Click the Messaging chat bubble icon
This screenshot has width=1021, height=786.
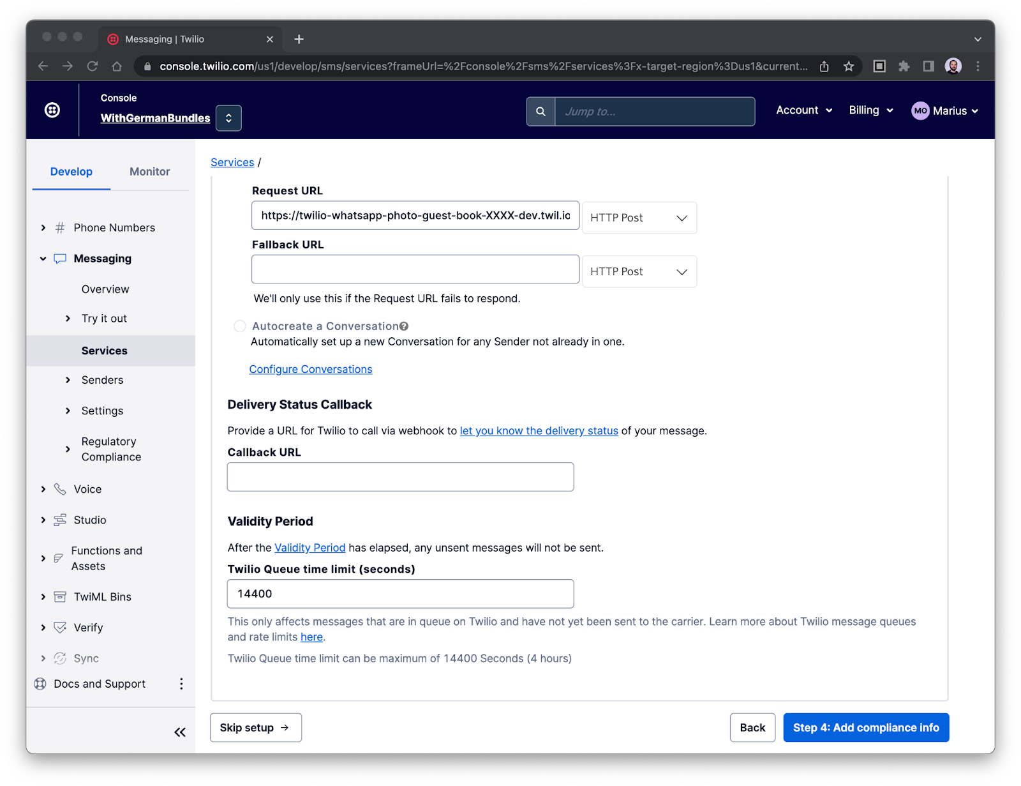(x=60, y=259)
